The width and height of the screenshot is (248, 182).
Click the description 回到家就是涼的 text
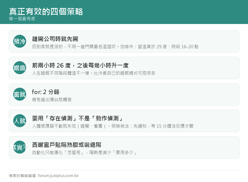115,47
